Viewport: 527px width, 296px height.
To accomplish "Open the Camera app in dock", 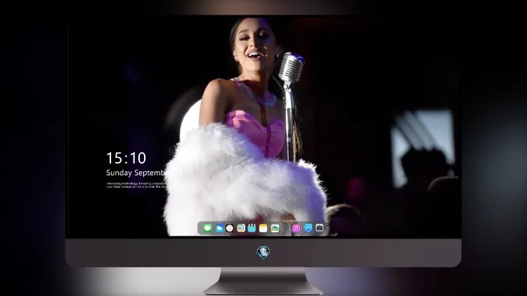I will tap(319, 228).
